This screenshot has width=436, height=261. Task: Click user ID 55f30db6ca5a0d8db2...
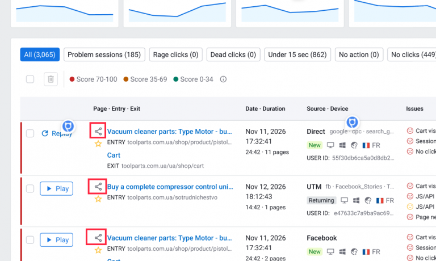[363, 158]
